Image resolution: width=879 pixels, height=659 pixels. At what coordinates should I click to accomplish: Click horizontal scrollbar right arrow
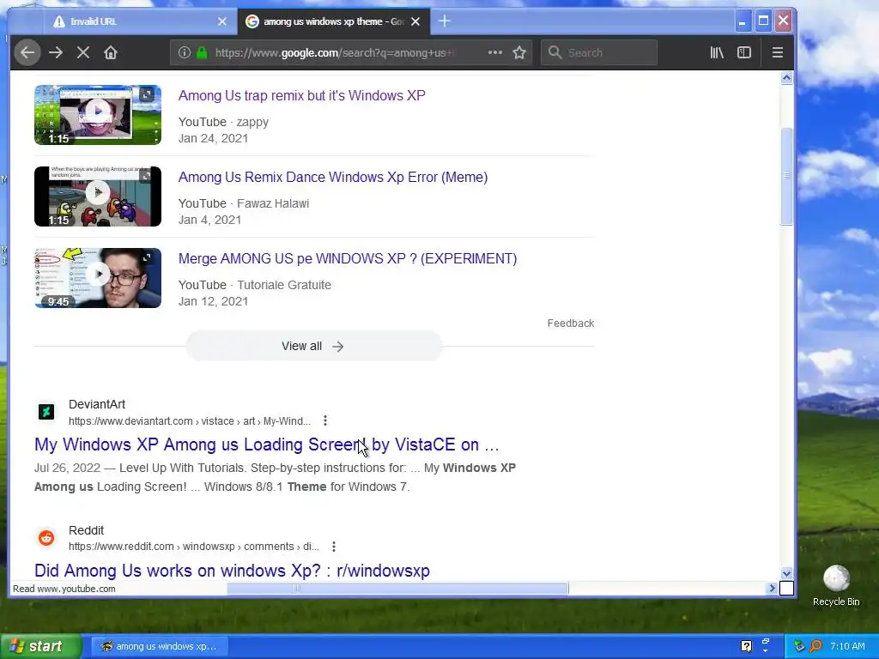tap(772, 589)
